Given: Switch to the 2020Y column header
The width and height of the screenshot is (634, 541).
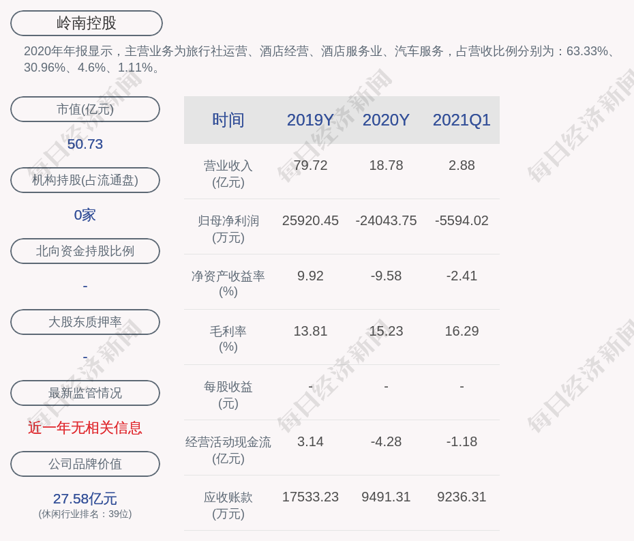Looking at the screenshot, I should 386,120.
